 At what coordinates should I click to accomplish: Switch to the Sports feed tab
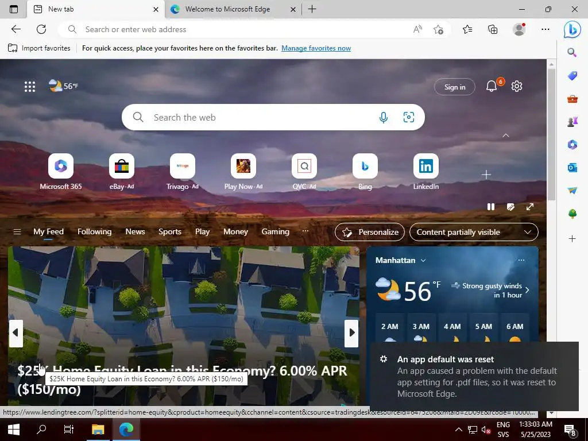pyautogui.click(x=170, y=232)
